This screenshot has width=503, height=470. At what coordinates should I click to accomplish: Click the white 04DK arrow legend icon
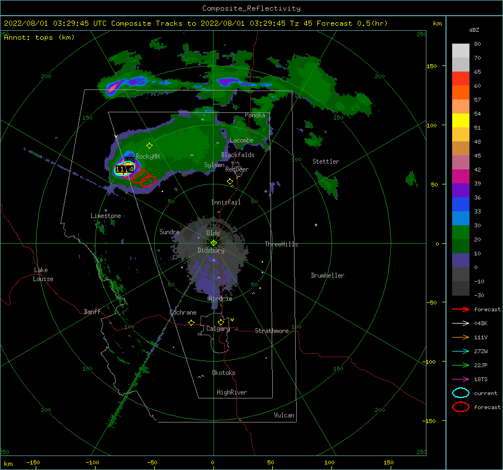[x=461, y=324]
